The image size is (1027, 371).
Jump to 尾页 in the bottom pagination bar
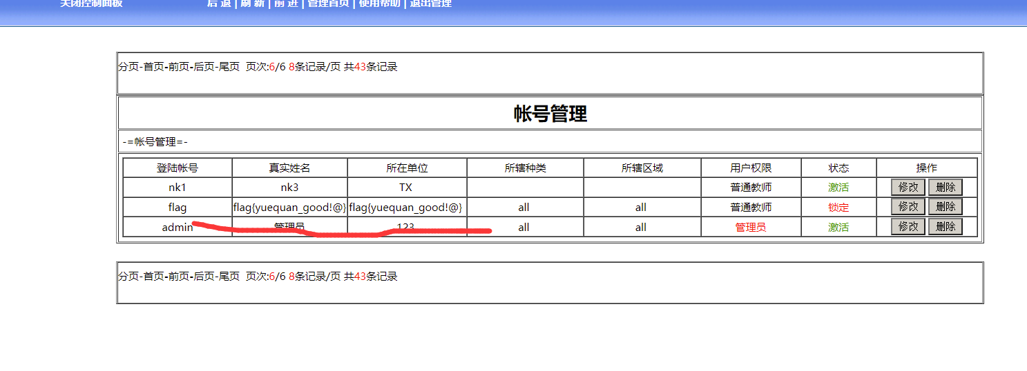point(229,277)
